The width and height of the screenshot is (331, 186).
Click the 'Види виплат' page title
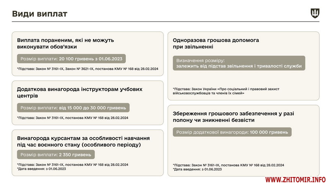tap(39, 14)
